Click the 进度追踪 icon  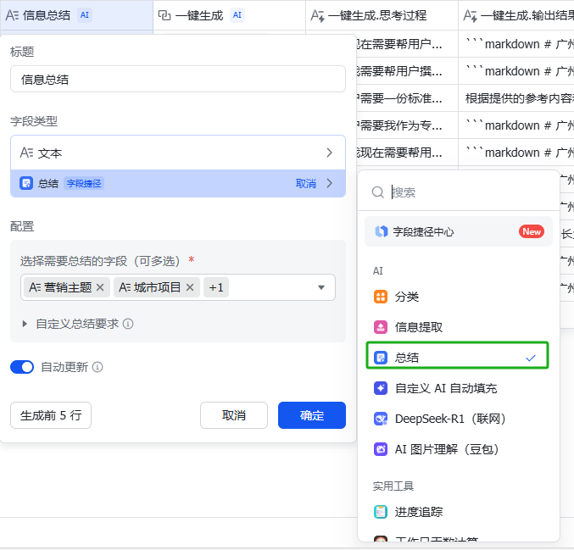(381, 512)
